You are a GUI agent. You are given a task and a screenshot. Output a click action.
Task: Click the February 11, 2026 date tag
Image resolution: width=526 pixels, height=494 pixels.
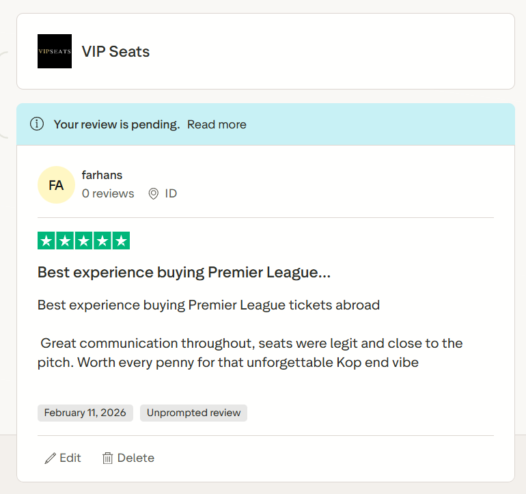click(x=85, y=413)
